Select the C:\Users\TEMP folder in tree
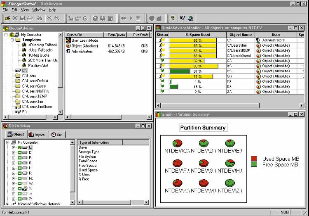The image size is (309, 216). tap(34, 96)
